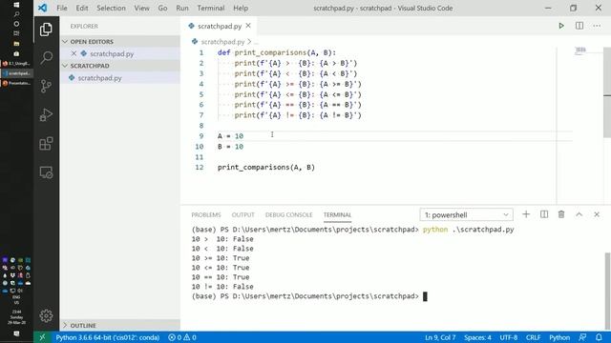Viewport: 611px width, 343px height.
Task: Open the Selection menu
Action: [x=111, y=9]
